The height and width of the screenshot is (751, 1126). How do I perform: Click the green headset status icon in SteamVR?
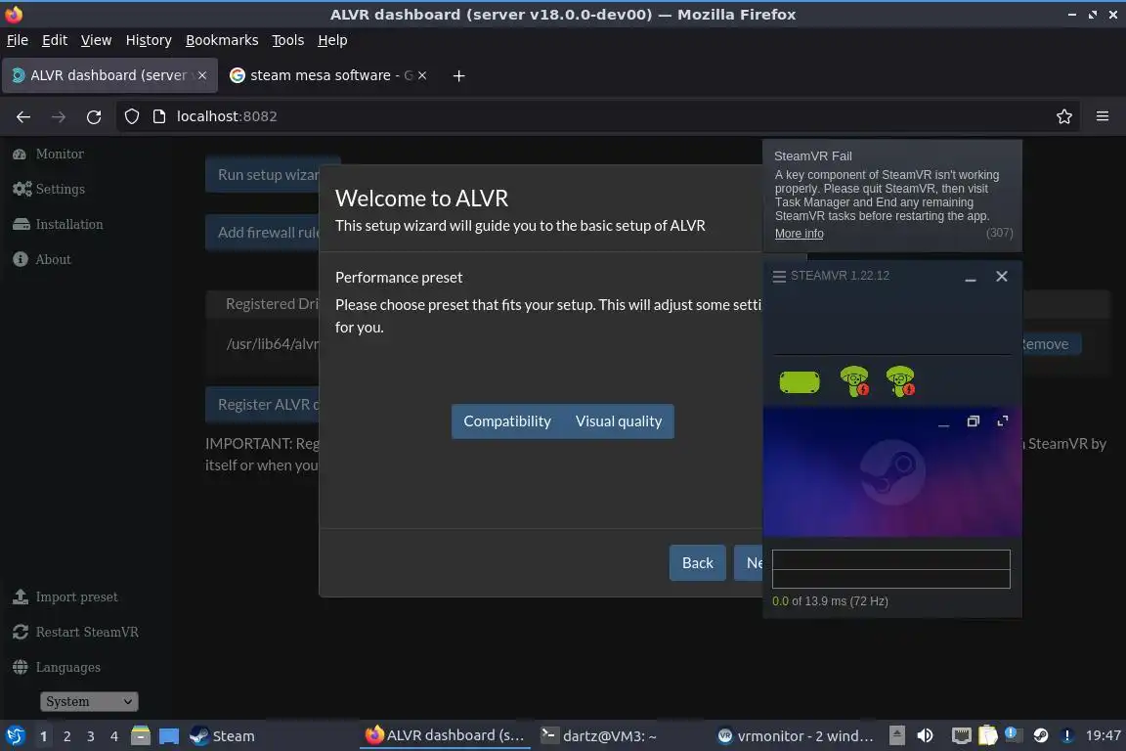(x=800, y=381)
